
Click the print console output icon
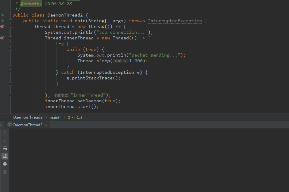coord(5,164)
